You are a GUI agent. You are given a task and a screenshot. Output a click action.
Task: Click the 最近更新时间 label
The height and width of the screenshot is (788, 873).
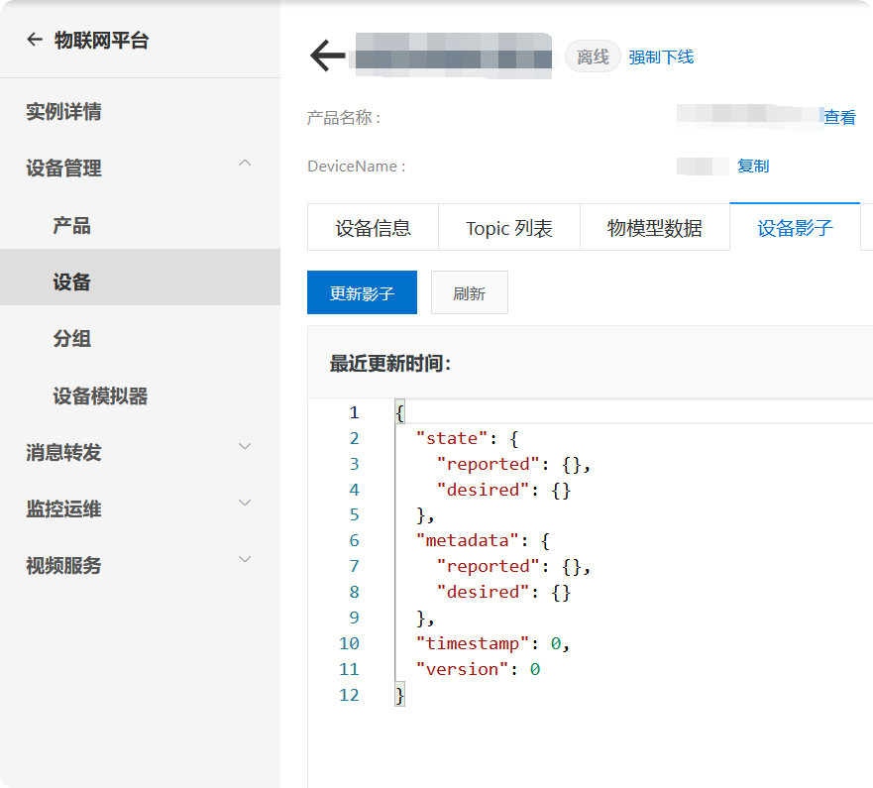pos(389,363)
